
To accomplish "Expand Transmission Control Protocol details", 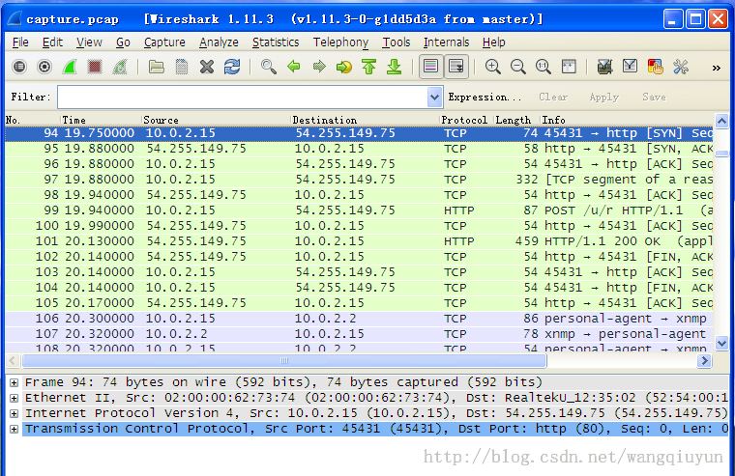I will 15,430.
